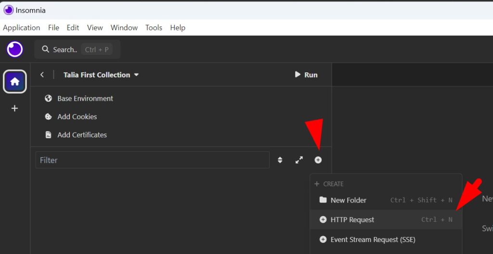The height and width of the screenshot is (254, 493).
Task: Select New Folder from create menu
Action: point(386,200)
